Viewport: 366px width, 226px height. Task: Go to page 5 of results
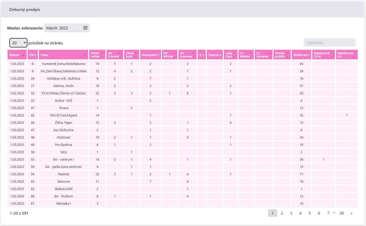coord(309,213)
